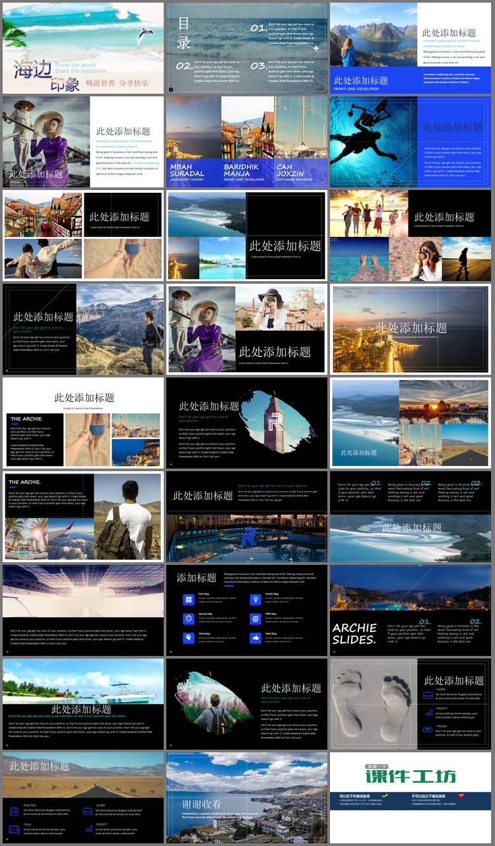Click the PROFIT chart icon on footprints slide
Image resolution: width=495 pixels, height=846 pixels.
click(428, 712)
